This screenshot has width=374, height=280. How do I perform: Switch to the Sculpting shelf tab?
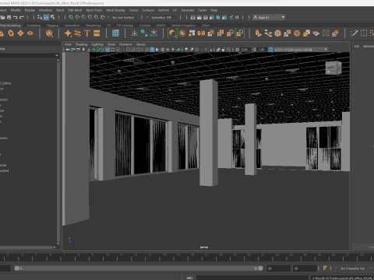pos(34,26)
